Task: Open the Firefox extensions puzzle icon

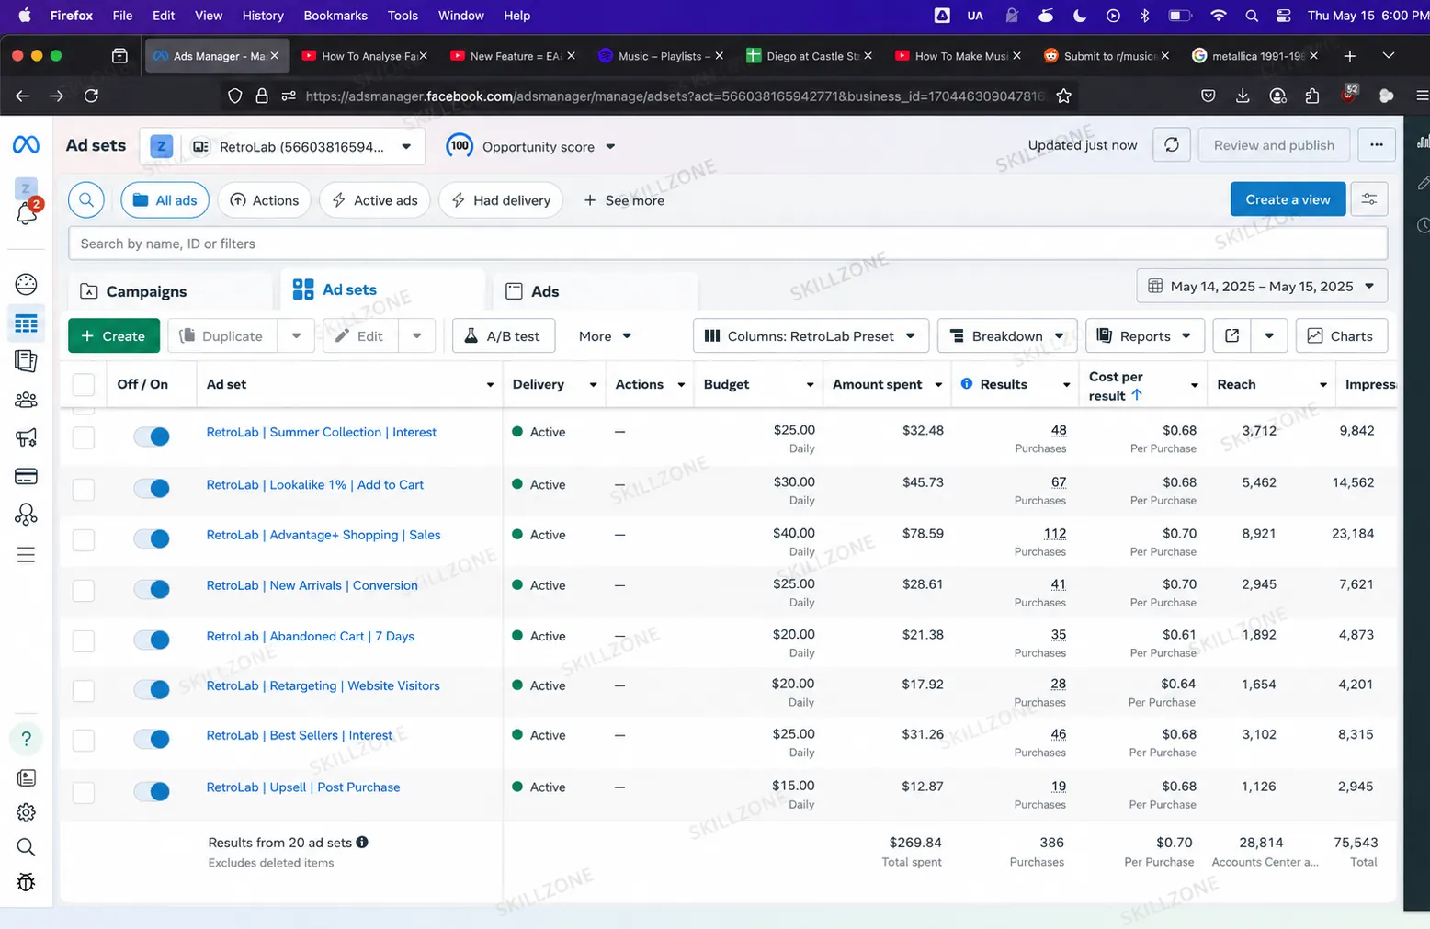Action: (1312, 96)
